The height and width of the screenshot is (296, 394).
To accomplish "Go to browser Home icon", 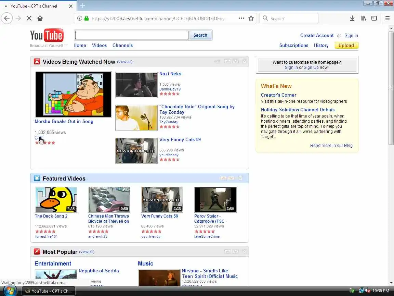I will pyautogui.click(x=40, y=18).
